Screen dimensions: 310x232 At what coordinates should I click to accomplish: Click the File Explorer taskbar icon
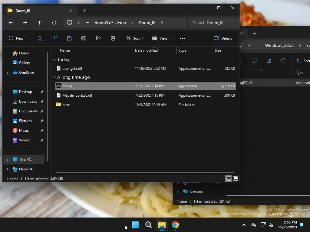(162, 225)
